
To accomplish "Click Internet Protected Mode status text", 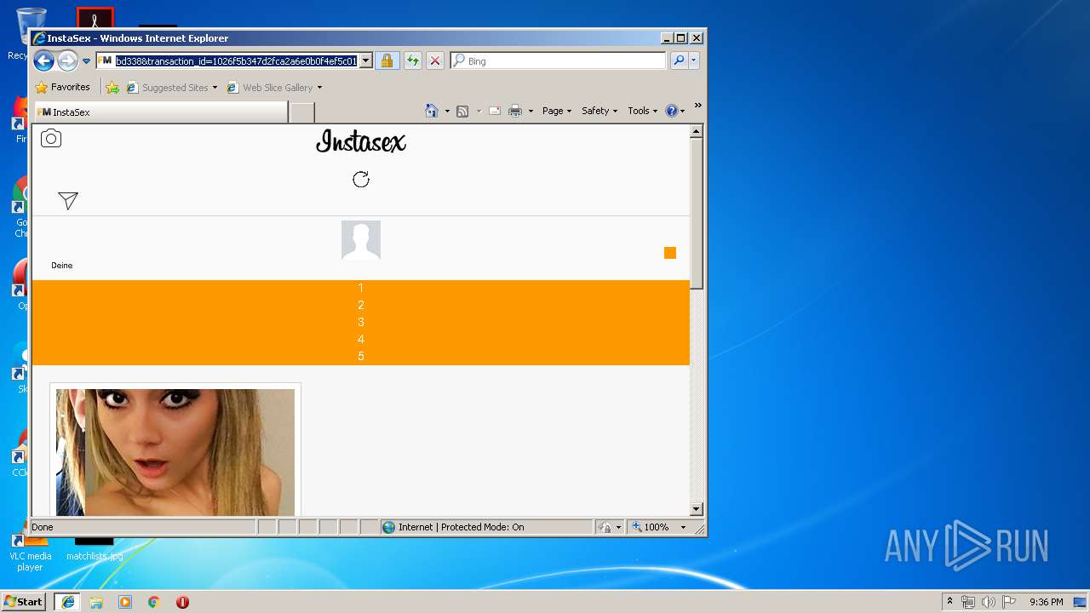I will coord(461,527).
